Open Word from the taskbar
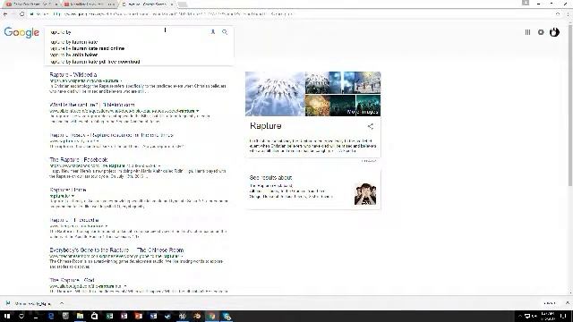Viewport: 573px width, 322px height. (153, 316)
